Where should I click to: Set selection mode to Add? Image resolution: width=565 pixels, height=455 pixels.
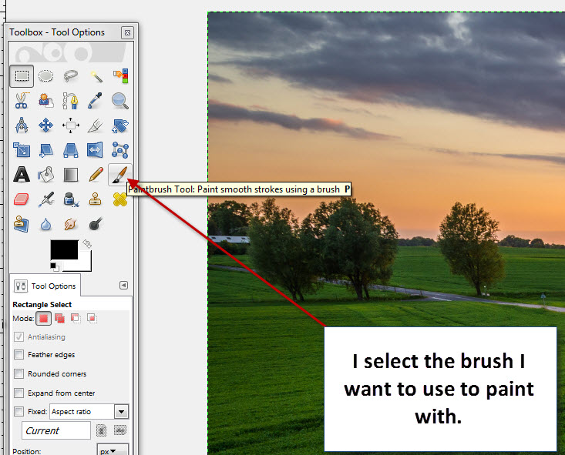tap(60, 318)
